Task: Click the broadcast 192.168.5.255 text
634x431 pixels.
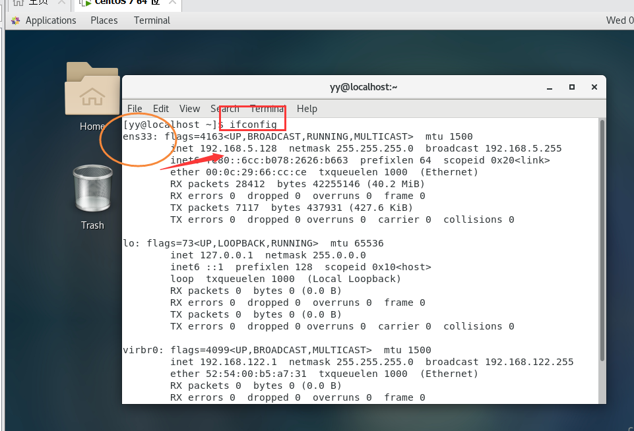Action: click(493, 149)
